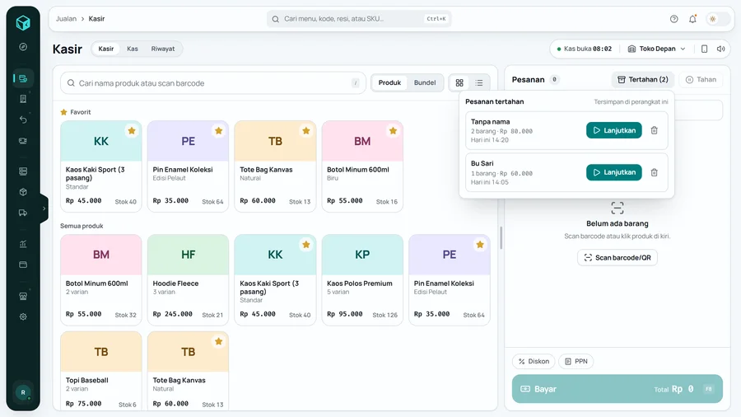Click the Kas buka 08:02 status
This screenshot has height=417, width=741.
(x=584, y=49)
